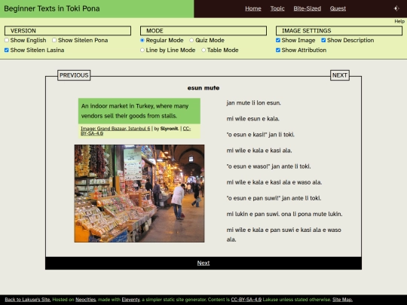The width and height of the screenshot is (407, 305).
Task: Click the esun mute story title
Action: (203, 88)
